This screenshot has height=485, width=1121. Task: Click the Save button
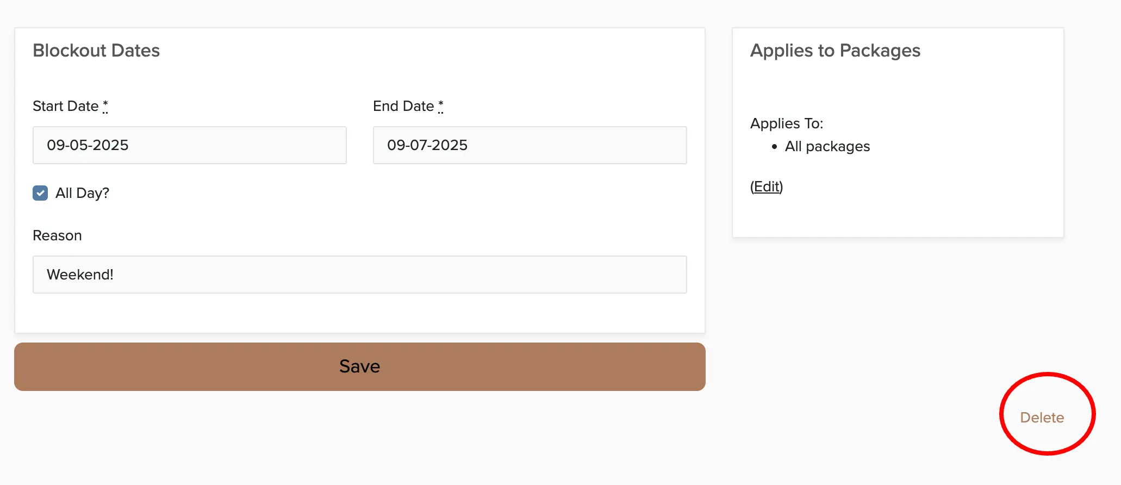click(360, 366)
